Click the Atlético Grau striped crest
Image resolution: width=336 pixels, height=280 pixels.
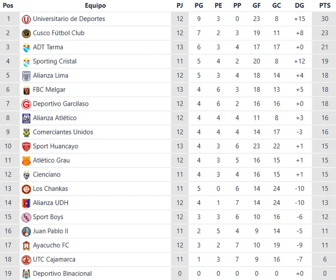[26, 161]
